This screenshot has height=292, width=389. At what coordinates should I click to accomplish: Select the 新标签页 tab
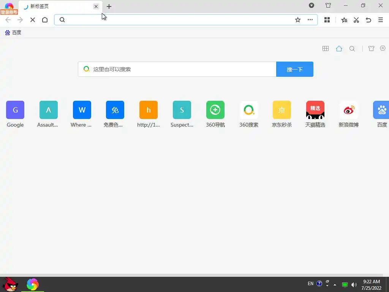point(60,6)
